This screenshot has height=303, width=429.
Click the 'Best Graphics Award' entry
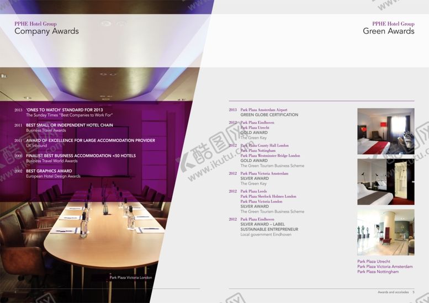49,171
